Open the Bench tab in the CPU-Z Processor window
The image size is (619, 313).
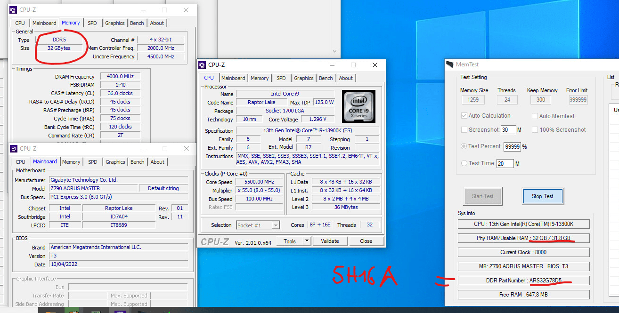click(x=326, y=78)
